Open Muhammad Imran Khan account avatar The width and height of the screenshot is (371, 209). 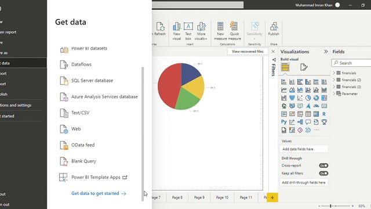337,5
